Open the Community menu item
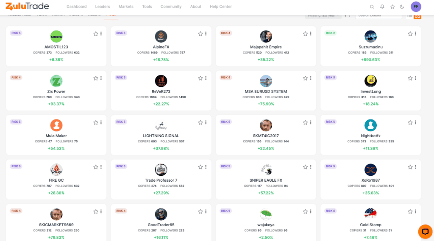Image resolution: width=434 pixels, height=241 pixels. click(x=171, y=7)
